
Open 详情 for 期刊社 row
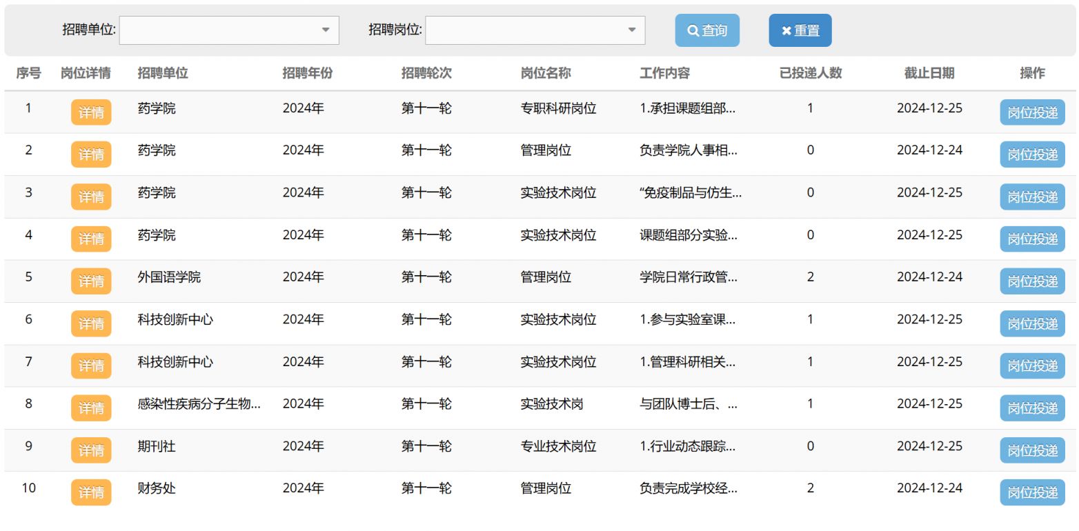click(91, 450)
